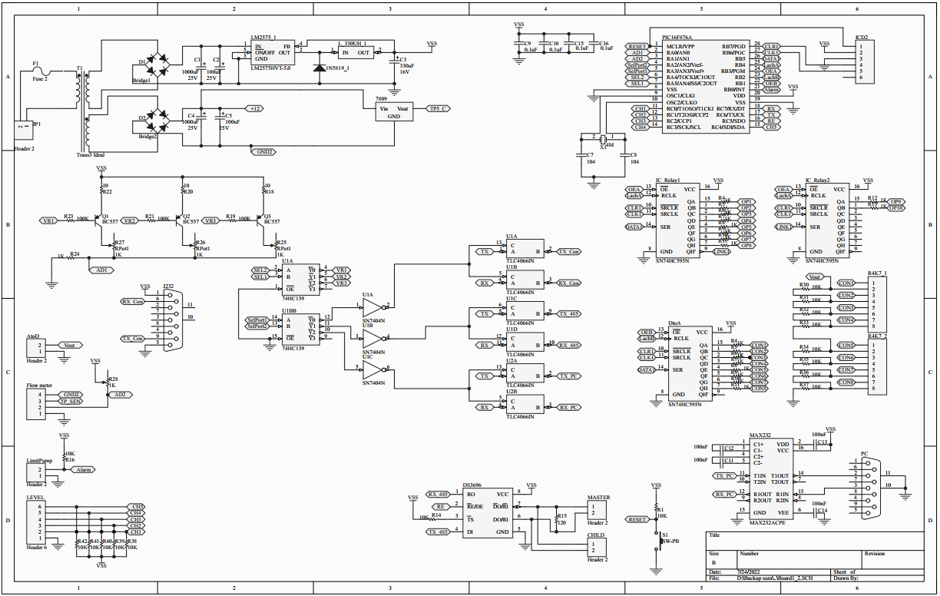The image size is (940, 596).
Task: Select the MAX232ACPE chip
Action: pyautogui.click(x=770, y=479)
